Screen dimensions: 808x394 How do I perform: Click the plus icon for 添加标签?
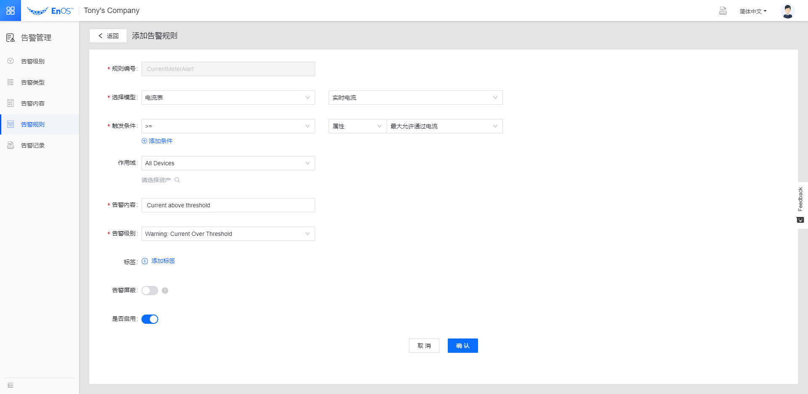(x=145, y=261)
